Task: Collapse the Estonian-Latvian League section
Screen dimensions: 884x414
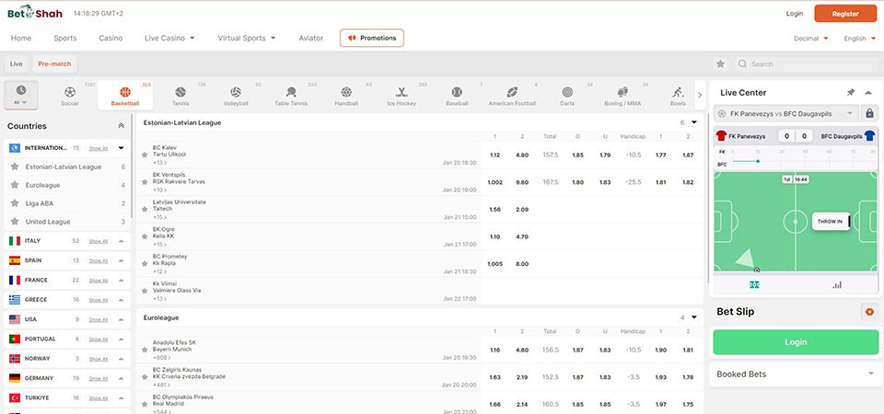Action: (694, 122)
